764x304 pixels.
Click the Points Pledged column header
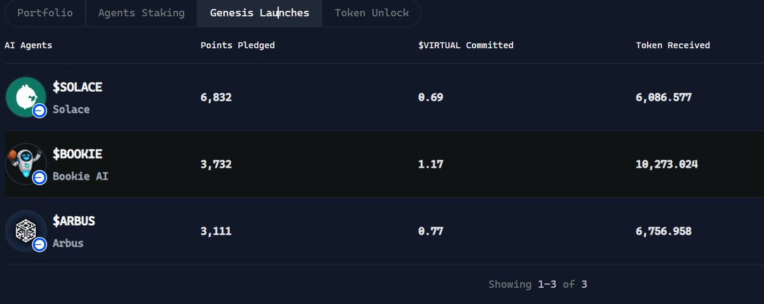tap(237, 45)
